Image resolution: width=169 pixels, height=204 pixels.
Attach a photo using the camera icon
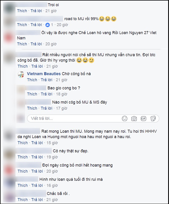click(134, 119)
